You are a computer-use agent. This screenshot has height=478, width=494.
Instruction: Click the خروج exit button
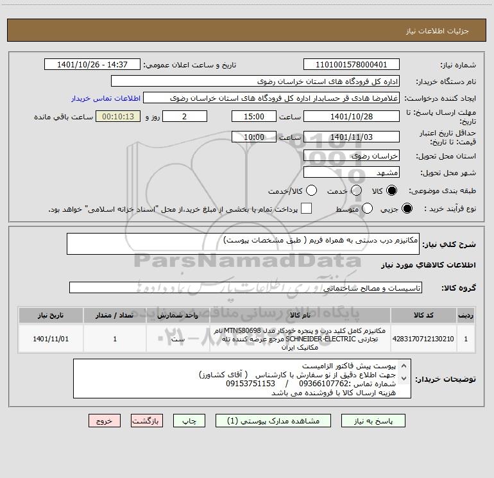pos(105,421)
